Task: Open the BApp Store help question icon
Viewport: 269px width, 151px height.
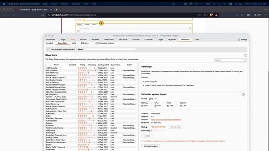Action: click(x=245, y=55)
